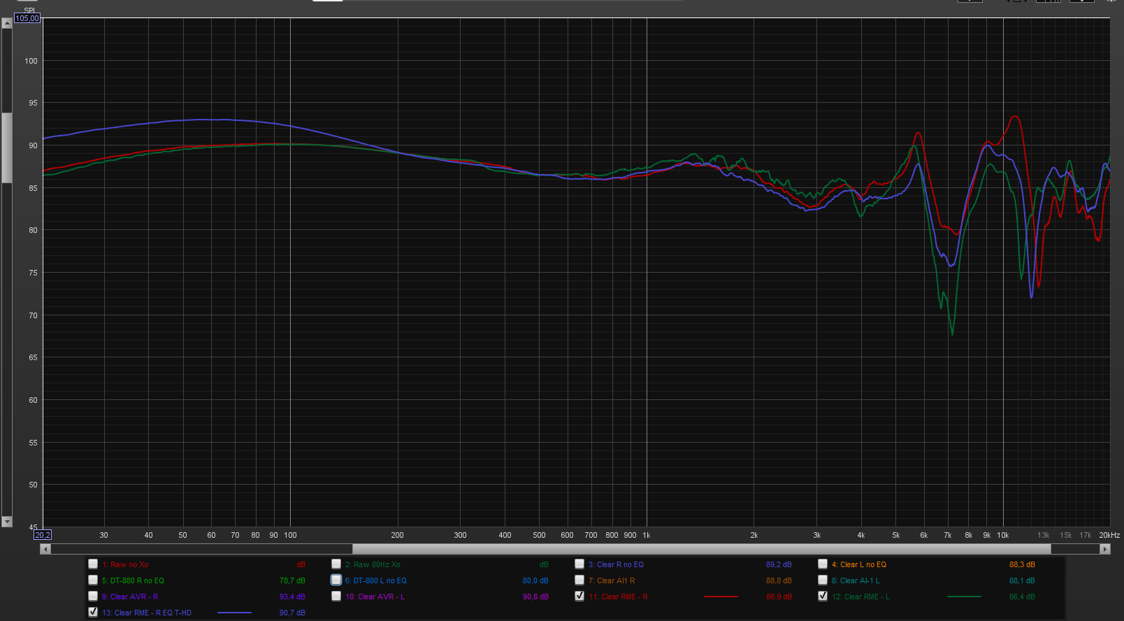Screen dimensions: 1124x621
Task: Click the 88,8 dB value readout
Action: (779, 580)
